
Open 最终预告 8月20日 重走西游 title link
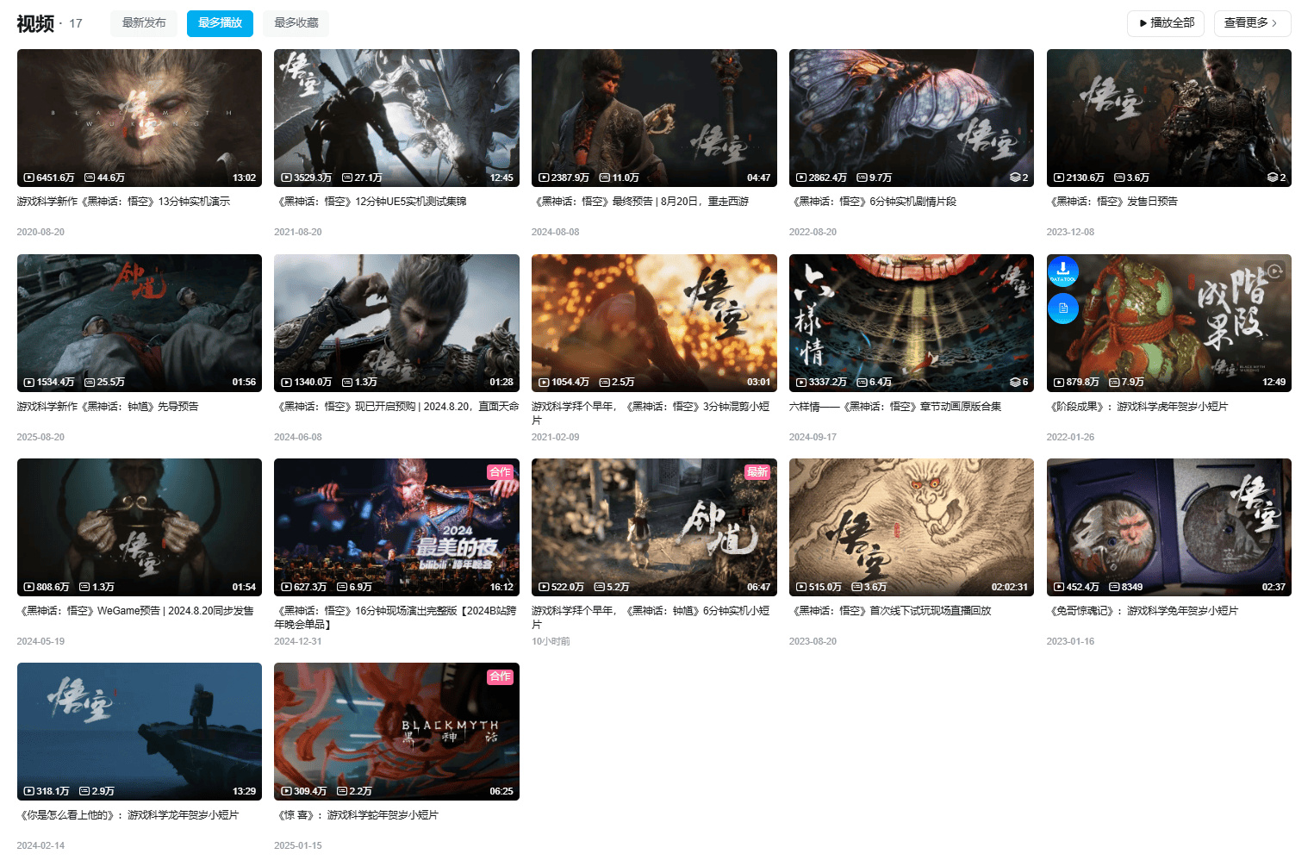[641, 202]
